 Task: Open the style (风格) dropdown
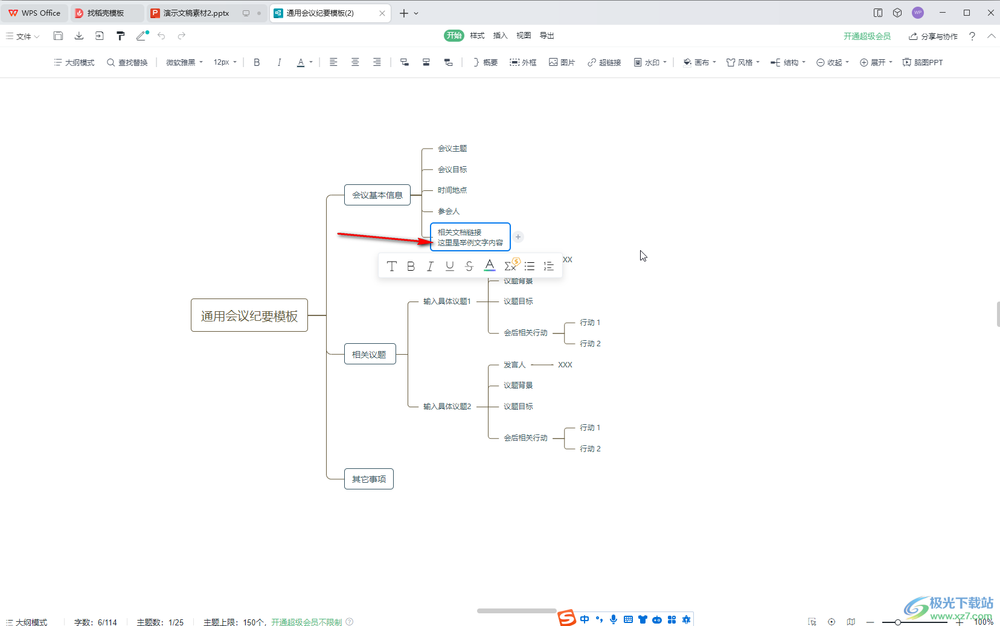click(x=743, y=62)
